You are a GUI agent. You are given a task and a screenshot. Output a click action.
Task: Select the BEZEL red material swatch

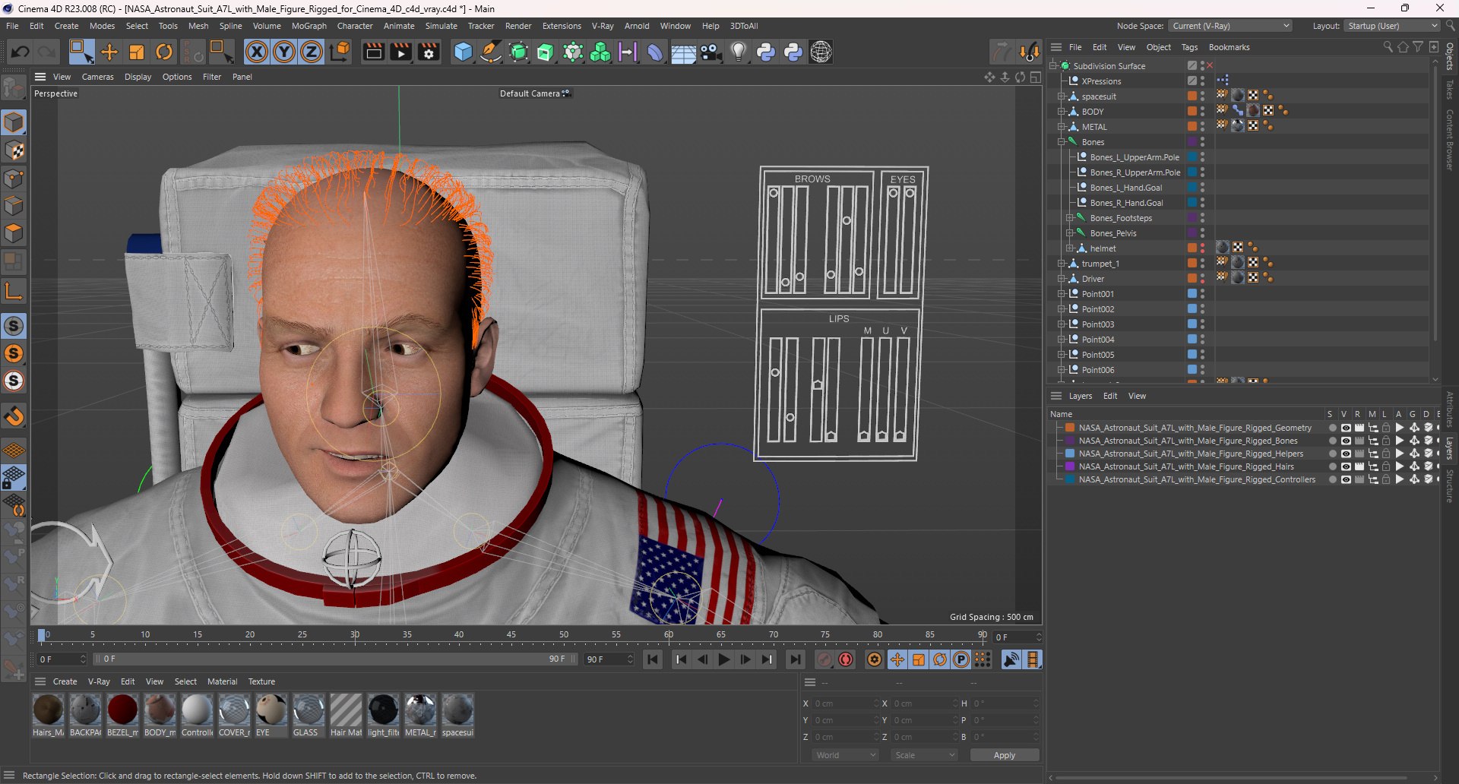122,710
